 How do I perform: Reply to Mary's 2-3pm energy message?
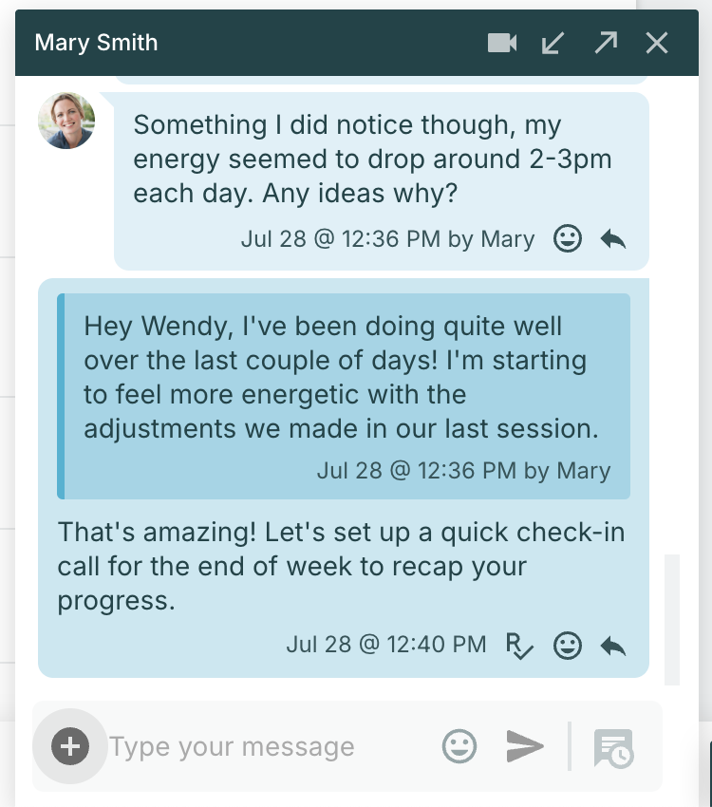613,239
